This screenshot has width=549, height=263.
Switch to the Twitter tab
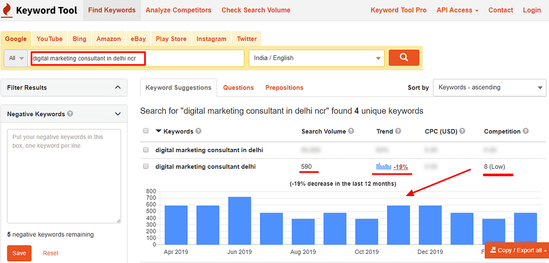tap(247, 39)
